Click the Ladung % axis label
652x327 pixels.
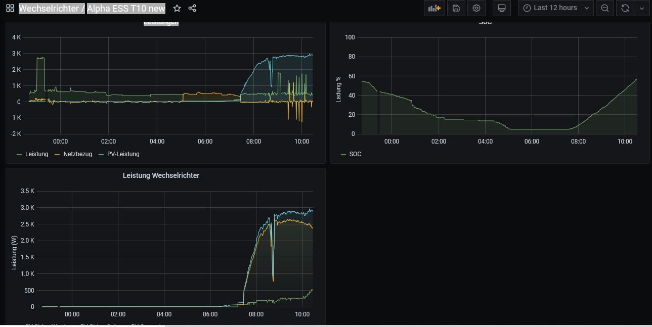tap(338, 89)
